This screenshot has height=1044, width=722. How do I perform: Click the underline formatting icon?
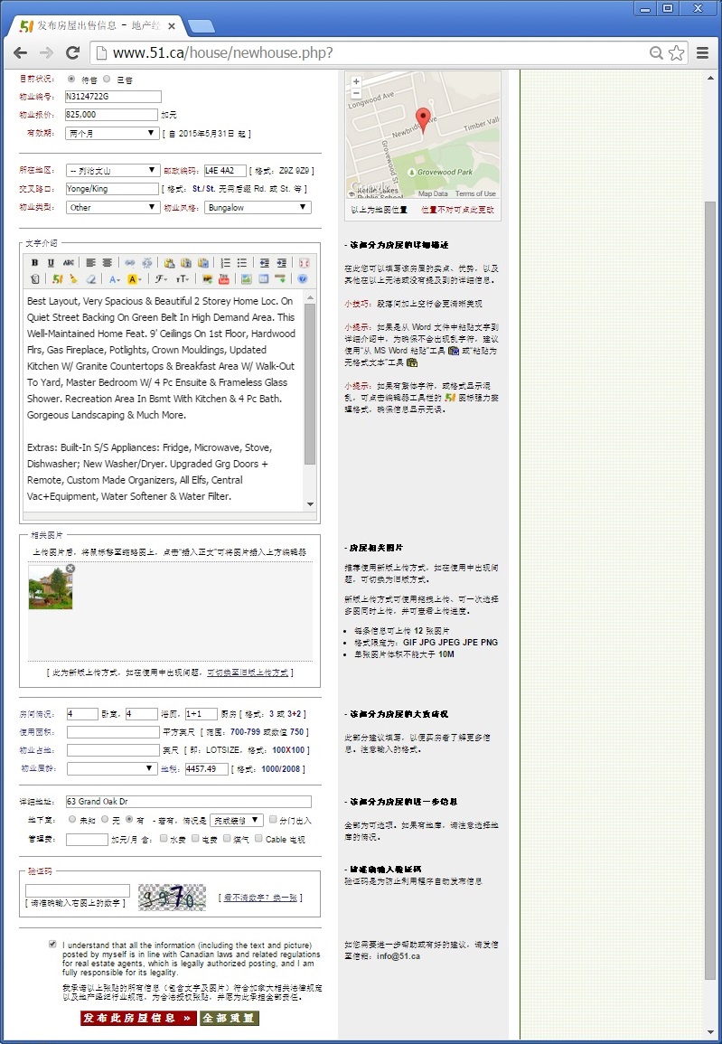52,263
